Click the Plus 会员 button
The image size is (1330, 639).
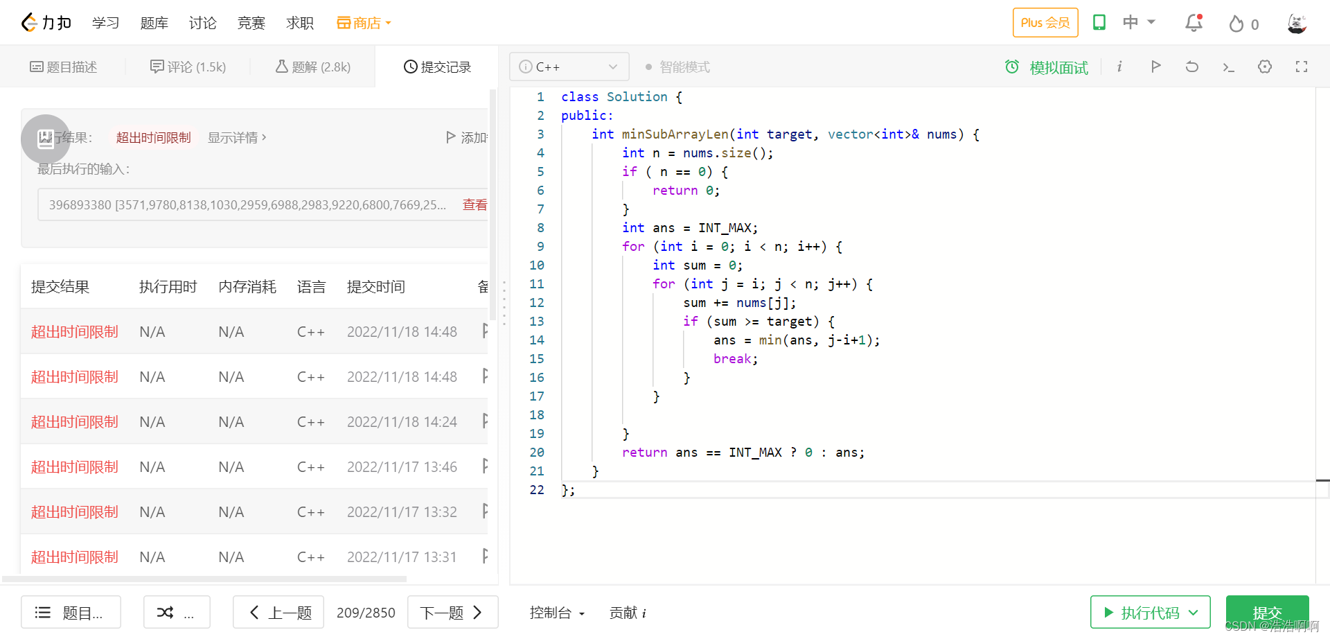(1045, 23)
